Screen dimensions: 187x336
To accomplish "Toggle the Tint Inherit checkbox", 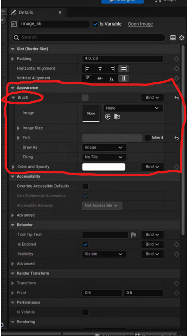I will click(148, 138).
